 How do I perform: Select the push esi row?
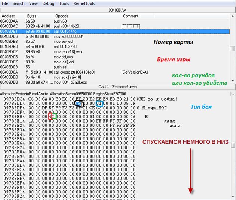click(115, 67)
